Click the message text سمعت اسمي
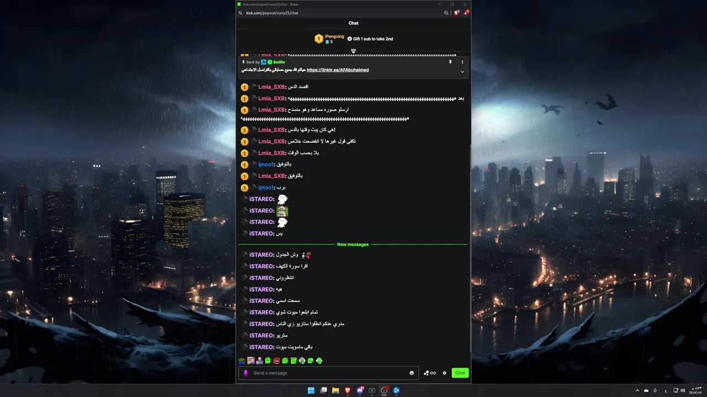This screenshot has height=397, width=707. (288, 301)
